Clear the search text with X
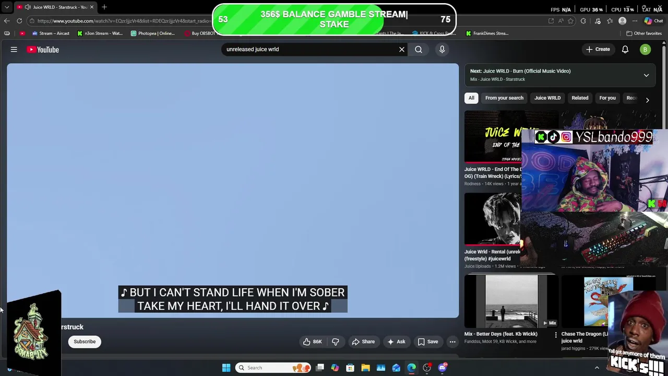 402,50
